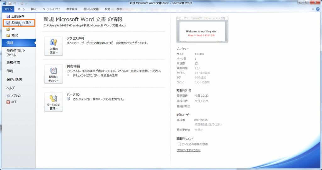Open the 問題のチェック dropdown button

click(53, 74)
